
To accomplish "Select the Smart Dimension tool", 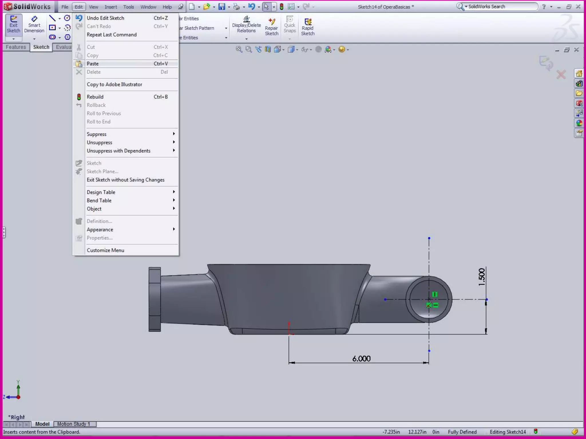I will tap(34, 25).
